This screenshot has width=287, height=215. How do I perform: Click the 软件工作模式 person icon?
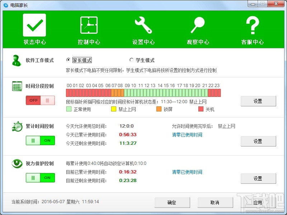[x=17, y=60]
